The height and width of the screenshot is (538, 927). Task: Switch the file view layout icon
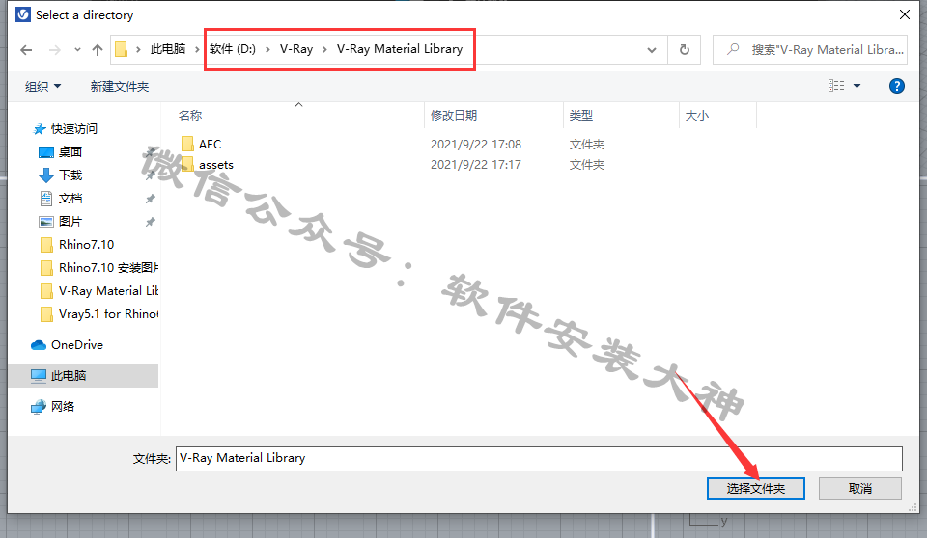point(836,86)
